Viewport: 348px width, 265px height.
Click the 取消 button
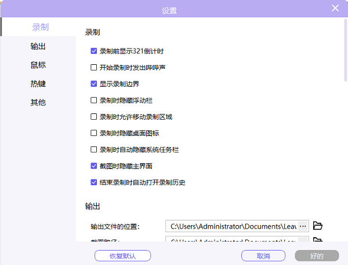(263, 256)
